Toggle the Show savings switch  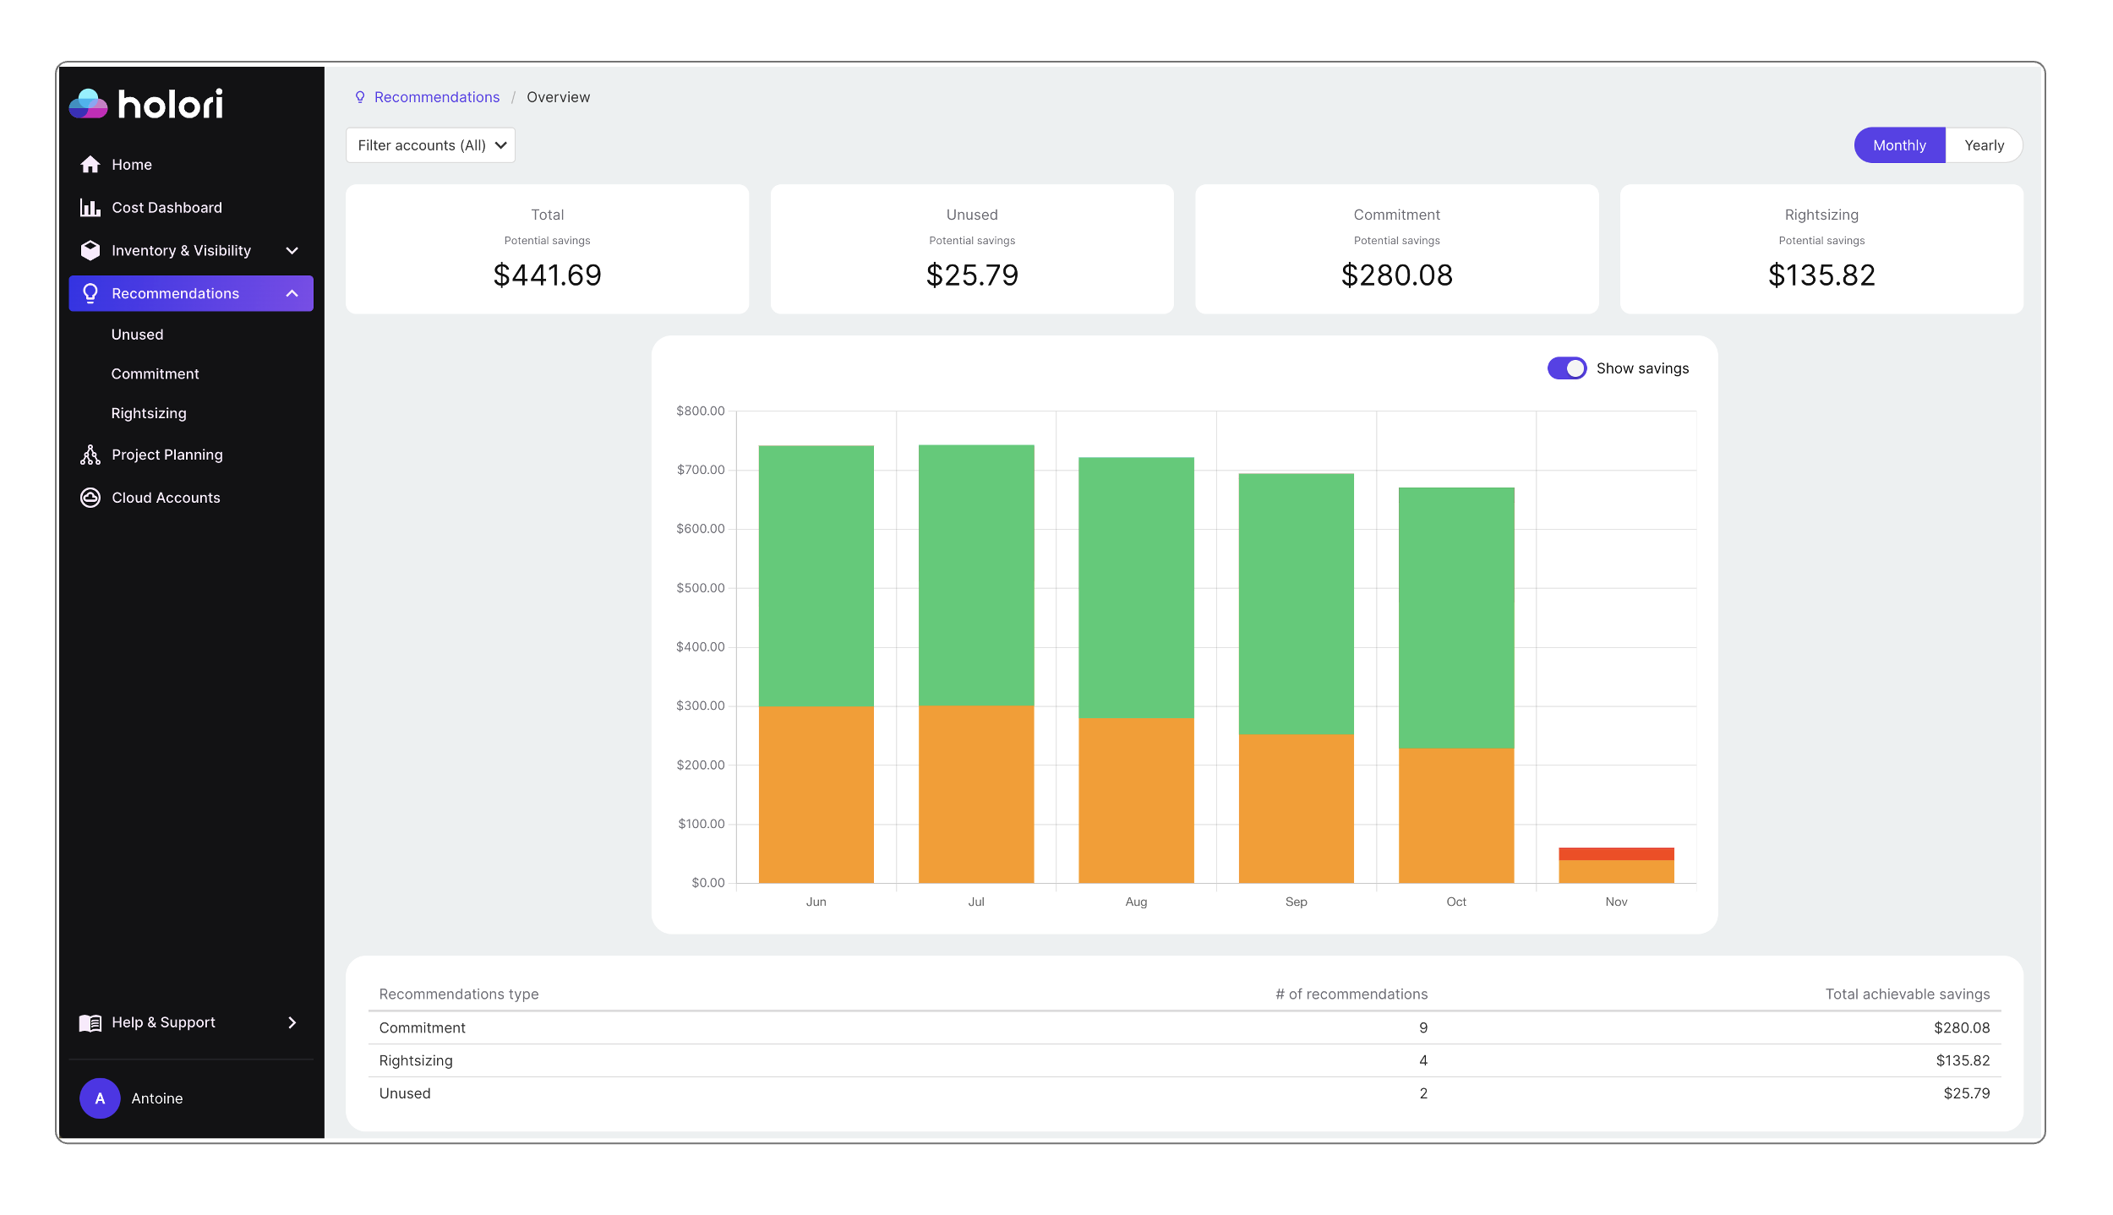click(x=1567, y=368)
